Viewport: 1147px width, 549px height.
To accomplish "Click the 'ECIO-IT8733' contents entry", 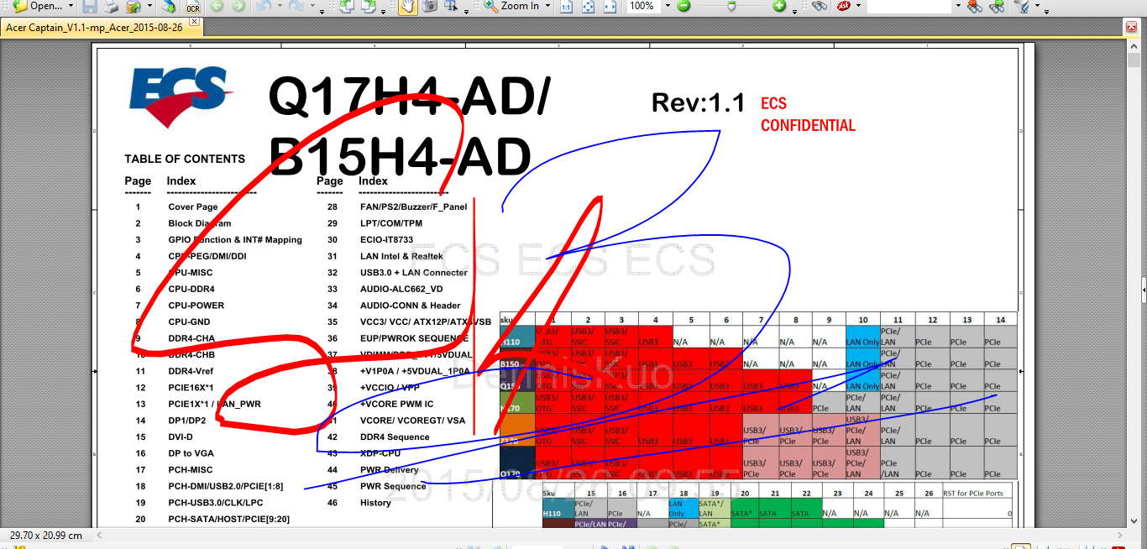I will pyautogui.click(x=386, y=240).
